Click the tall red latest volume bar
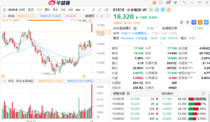Viewport: 210px width, 122px height. (92, 101)
